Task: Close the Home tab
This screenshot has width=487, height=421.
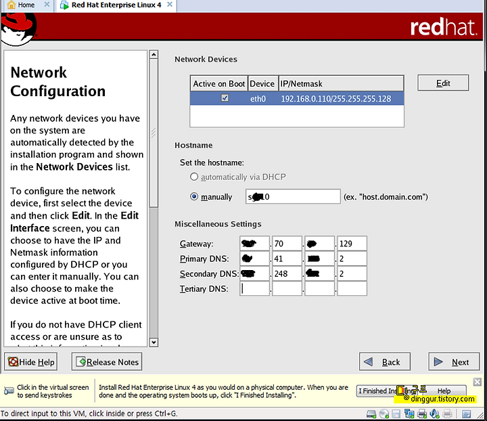Action: click(x=47, y=5)
